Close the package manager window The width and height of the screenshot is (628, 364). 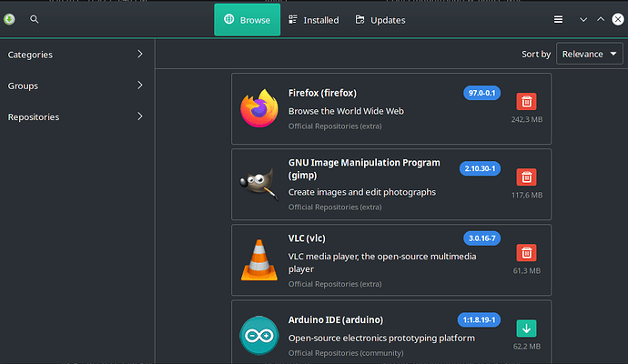[618, 19]
